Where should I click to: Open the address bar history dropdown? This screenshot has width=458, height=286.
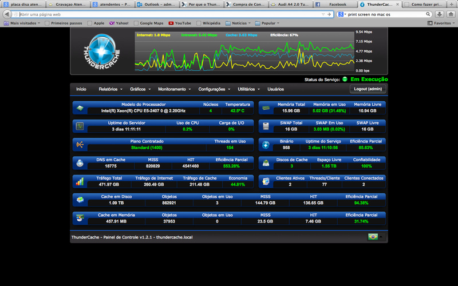[323, 14]
